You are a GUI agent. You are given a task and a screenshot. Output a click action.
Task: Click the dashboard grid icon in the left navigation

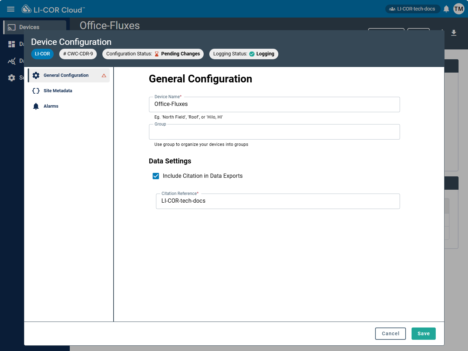pos(12,44)
